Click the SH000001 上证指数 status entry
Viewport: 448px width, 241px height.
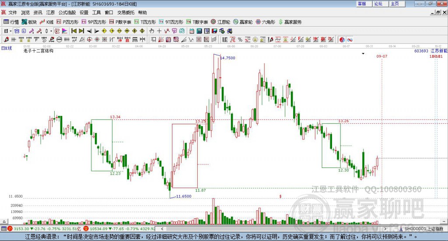pos(421,229)
